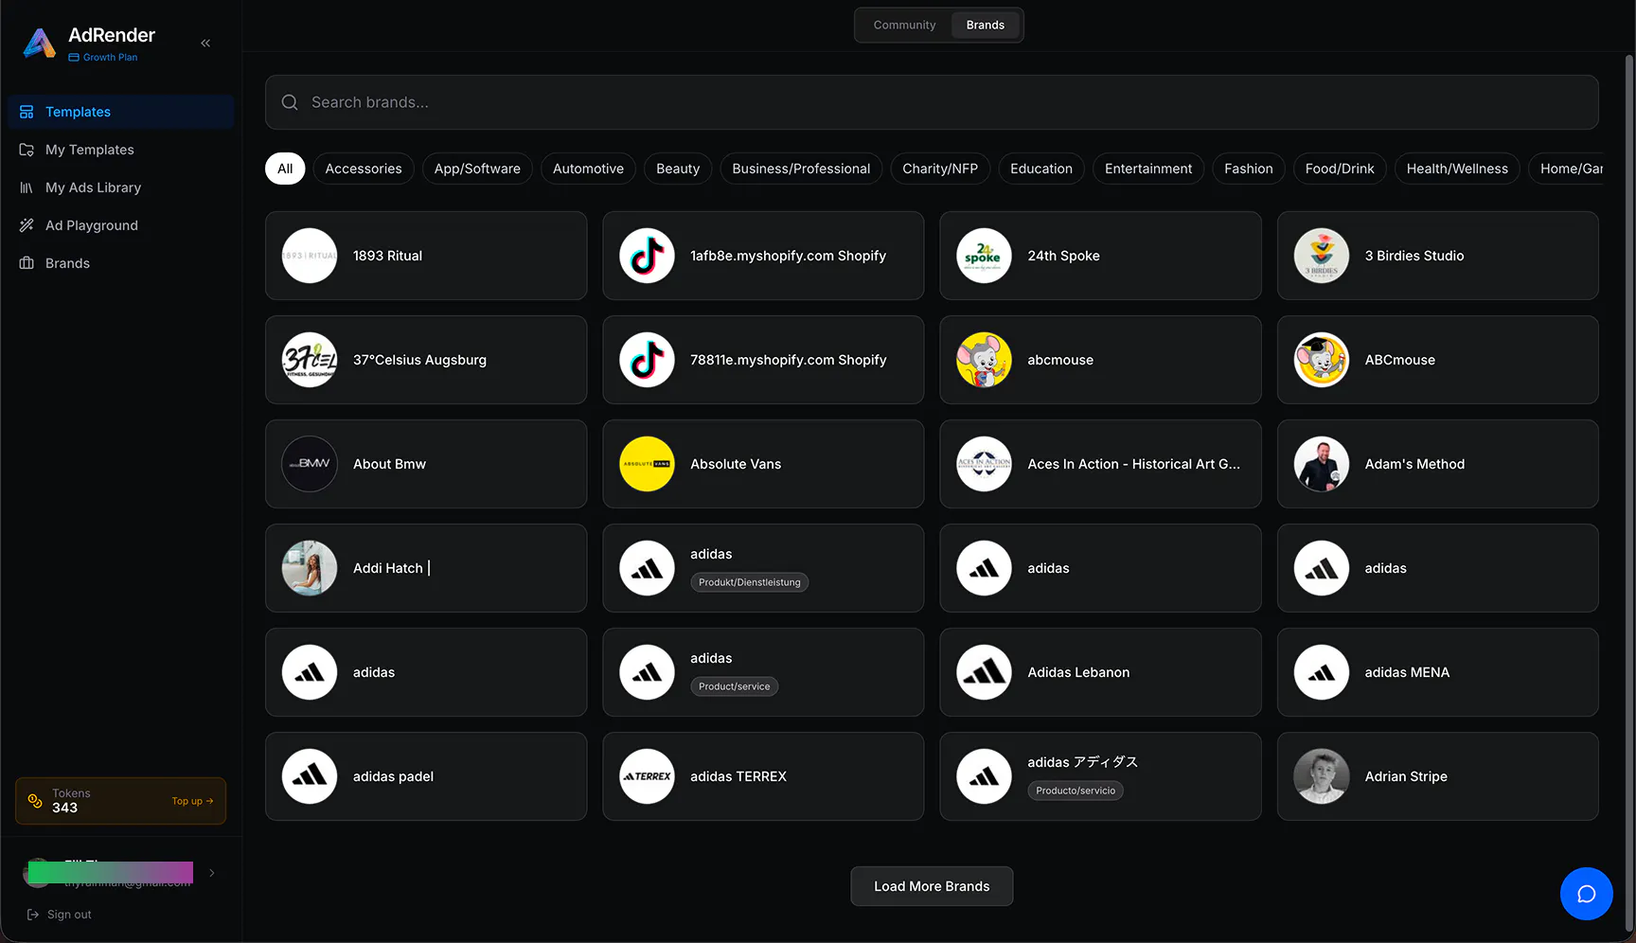The height and width of the screenshot is (943, 1636).
Task: Open Ad Playground in the sidebar
Action: tap(121, 225)
